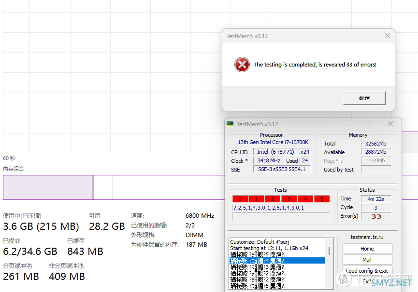418x292 pixels.
Task: Click the log list scrollbar thumb
Action: pyautogui.click(x=329, y=251)
